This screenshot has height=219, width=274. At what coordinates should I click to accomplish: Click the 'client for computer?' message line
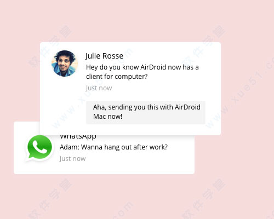(117, 77)
